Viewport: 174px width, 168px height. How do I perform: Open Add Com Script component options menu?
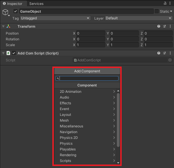(170, 53)
